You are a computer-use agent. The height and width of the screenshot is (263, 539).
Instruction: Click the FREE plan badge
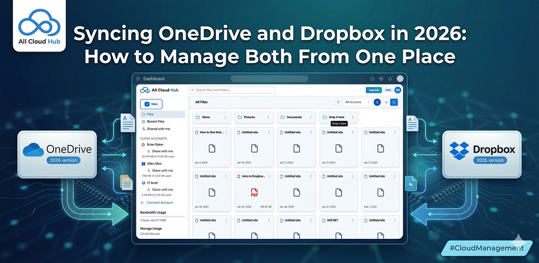click(x=388, y=90)
